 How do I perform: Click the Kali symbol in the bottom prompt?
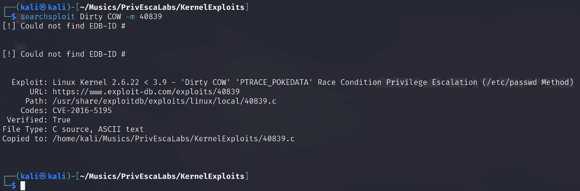[42, 176]
